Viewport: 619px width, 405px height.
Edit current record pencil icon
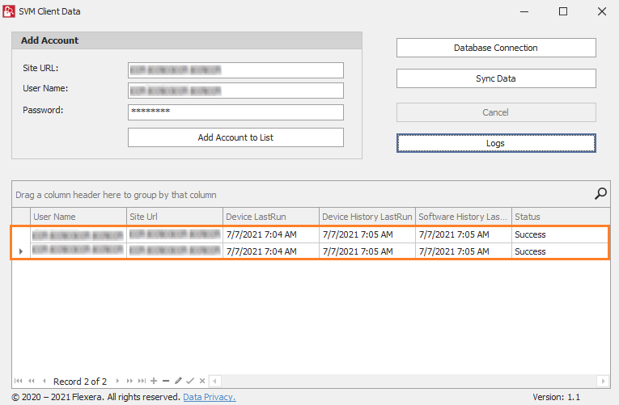(x=178, y=381)
